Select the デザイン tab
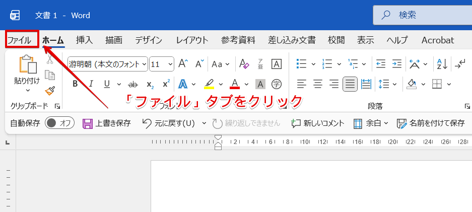Image resolution: width=472 pixels, height=212 pixels. (x=149, y=40)
